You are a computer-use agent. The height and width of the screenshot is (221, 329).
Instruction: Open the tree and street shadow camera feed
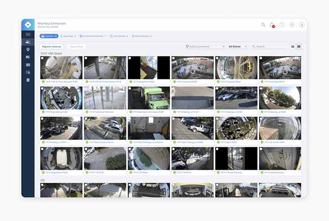[193, 158]
